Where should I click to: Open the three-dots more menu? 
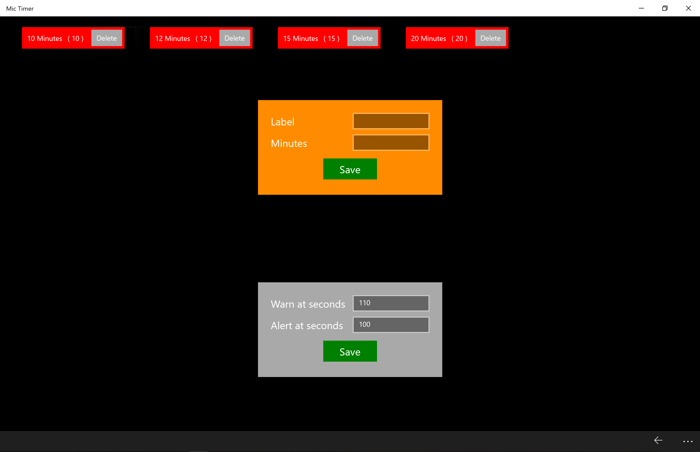tap(688, 441)
